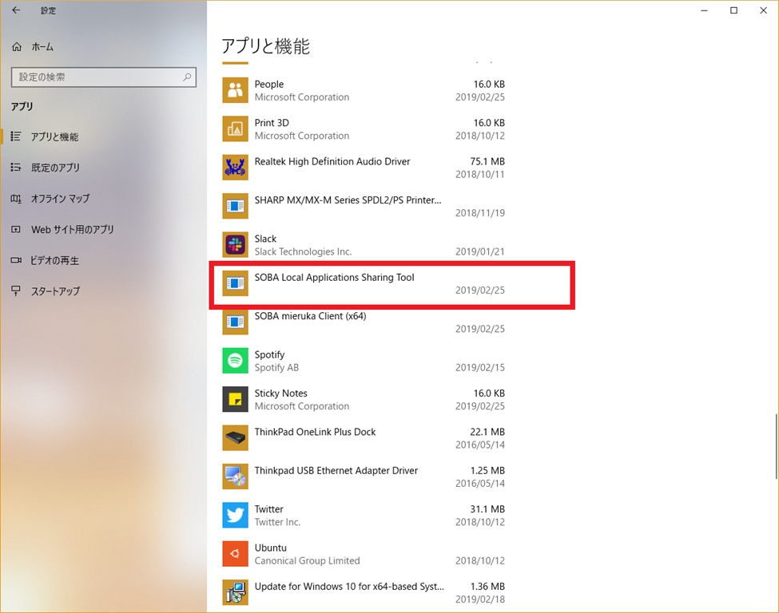Open Web サイト用のアプリ page
The width and height of the screenshot is (779, 613).
coord(73,229)
